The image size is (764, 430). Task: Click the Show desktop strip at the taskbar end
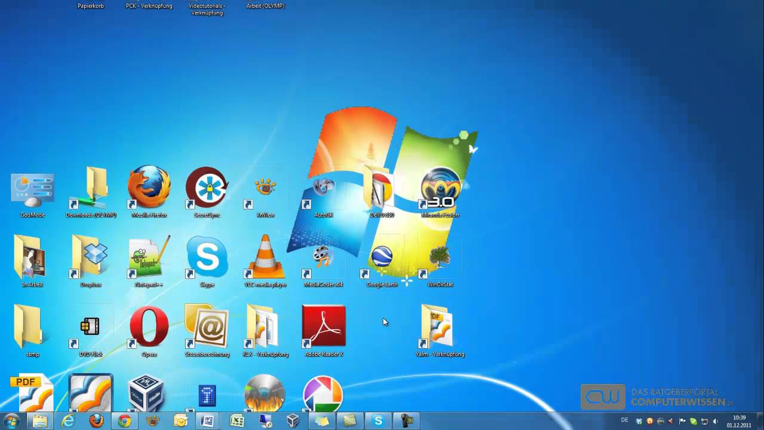[x=759, y=421]
